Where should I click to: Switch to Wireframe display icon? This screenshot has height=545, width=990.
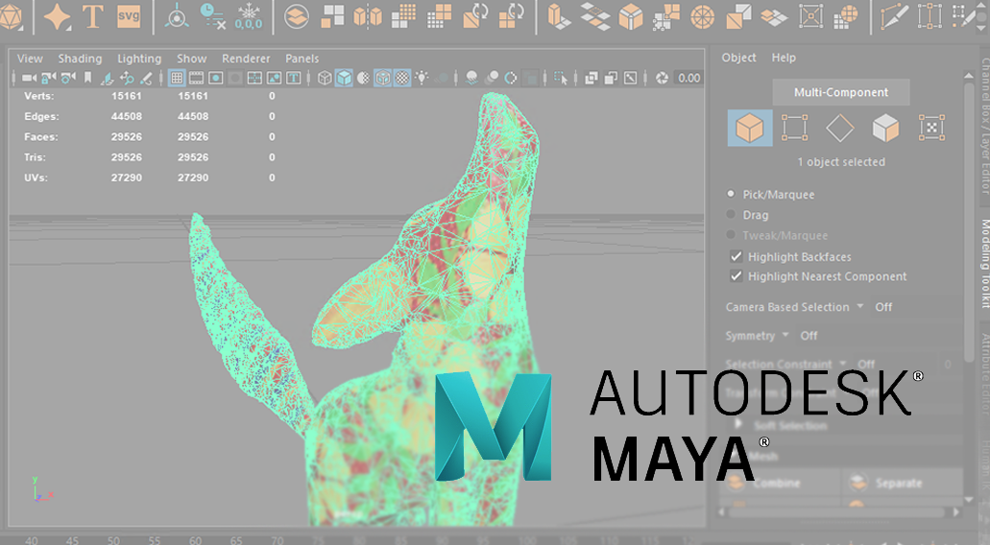point(325,78)
